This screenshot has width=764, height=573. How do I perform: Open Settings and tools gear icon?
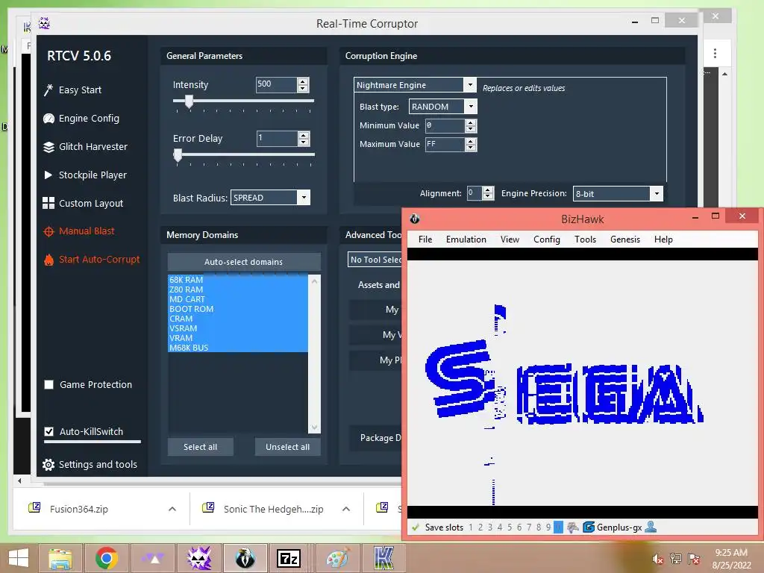coord(48,465)
